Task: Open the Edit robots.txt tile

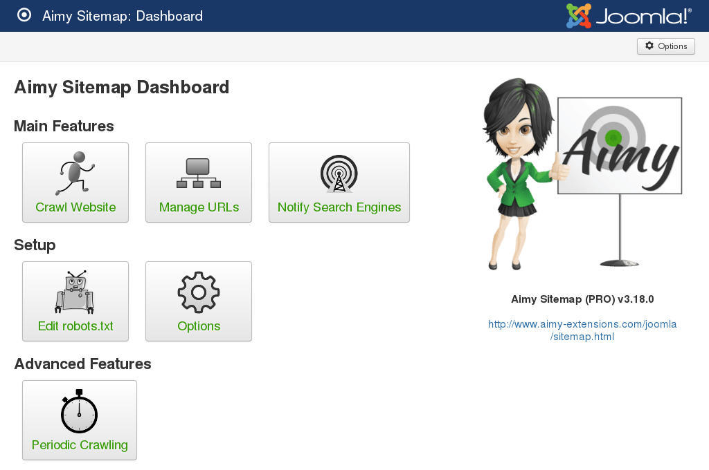Action: (75, 301)
